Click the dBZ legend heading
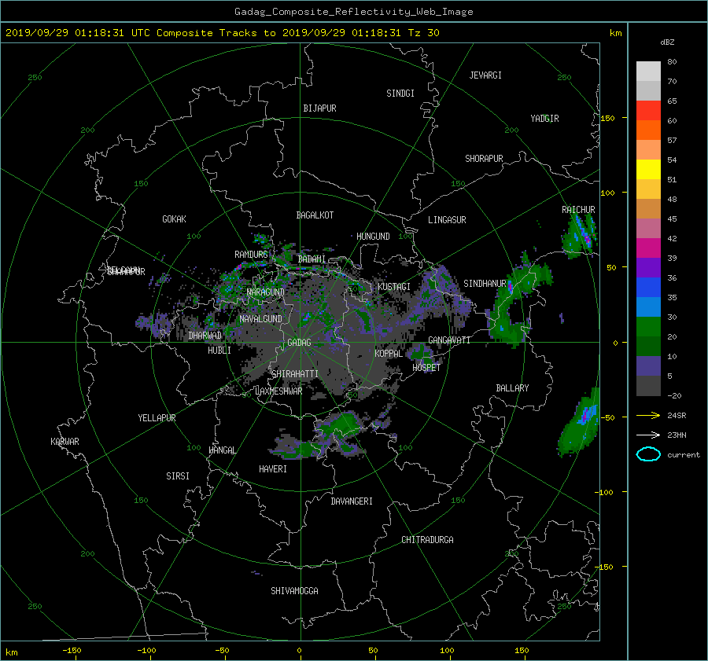Screen dimensions: 708x661 point(667,42)
